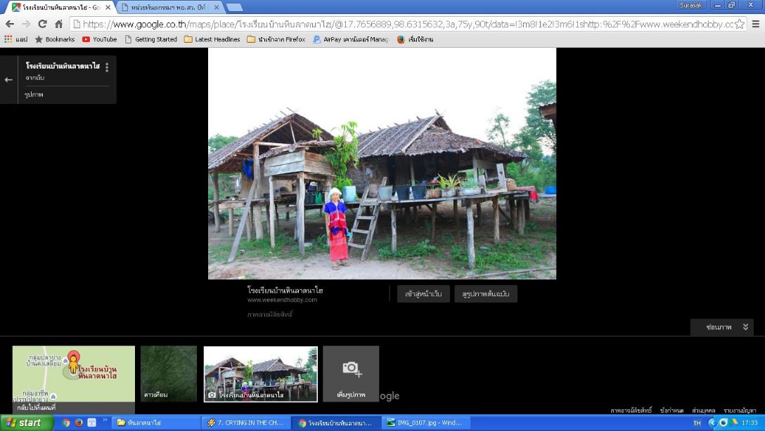Collapse the image strip with ซ่อนภาพ
This screenshot has width=765, height=431.
[722, 327]
